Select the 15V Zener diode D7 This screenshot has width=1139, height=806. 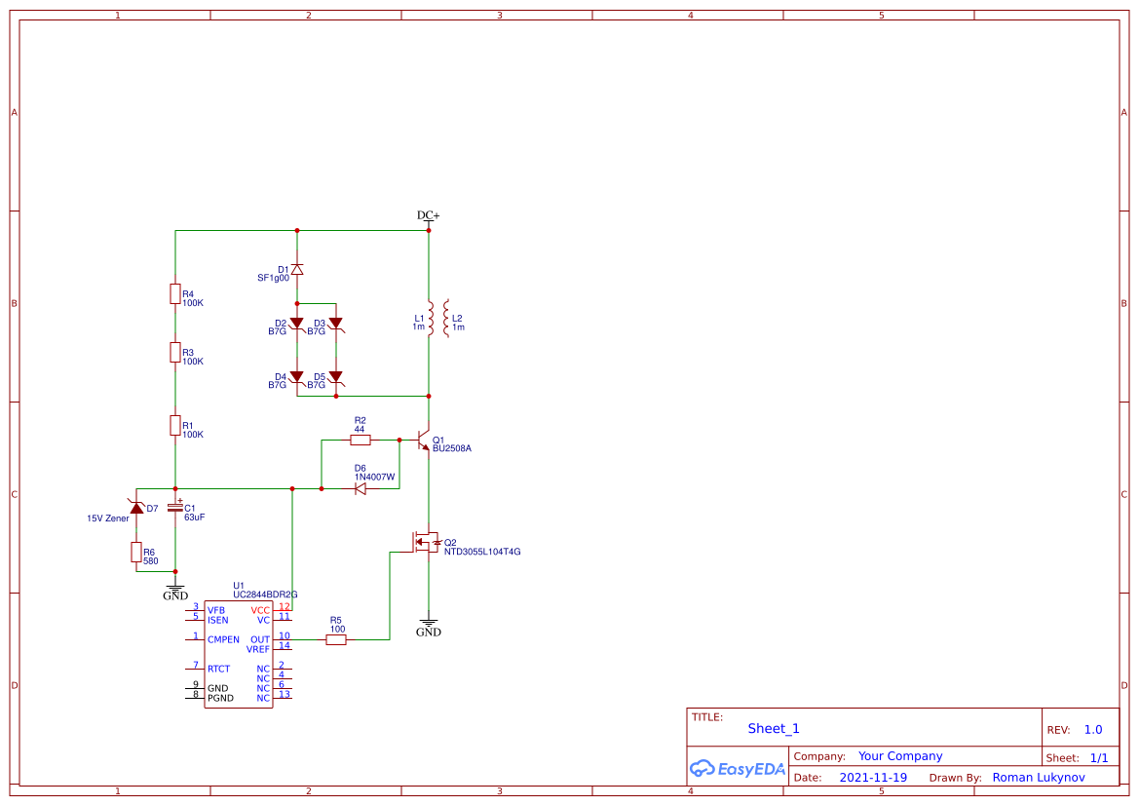click(136, 507)
